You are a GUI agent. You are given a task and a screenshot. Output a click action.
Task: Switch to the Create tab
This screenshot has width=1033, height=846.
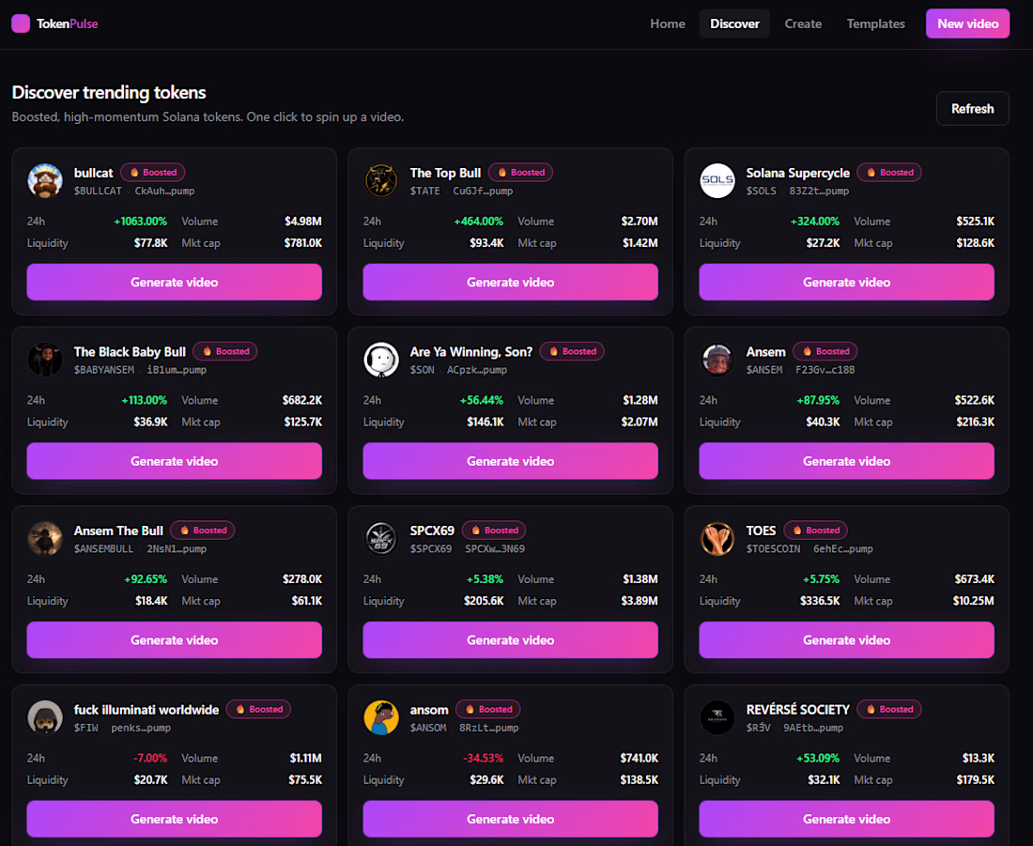pyautogui.click(x=803, y=23)
